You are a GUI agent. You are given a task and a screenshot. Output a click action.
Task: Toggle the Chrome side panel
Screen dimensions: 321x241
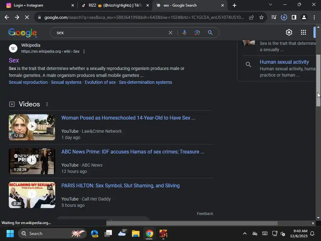pos(294,18)
